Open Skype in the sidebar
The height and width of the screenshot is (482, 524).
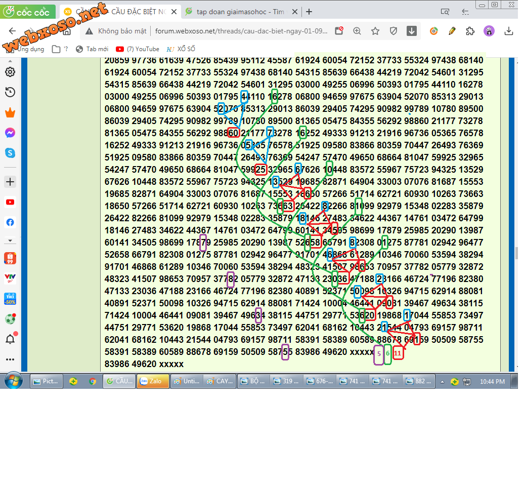pos(10,152)
